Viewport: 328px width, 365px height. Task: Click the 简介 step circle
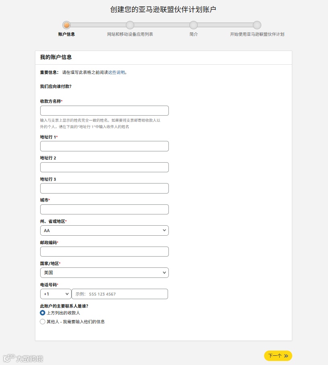coord(193,25)
